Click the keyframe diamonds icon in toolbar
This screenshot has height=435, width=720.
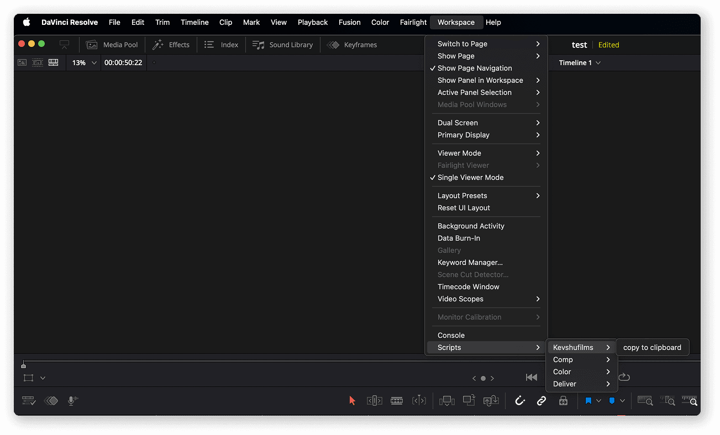pyautogui.click(x=51, y=401)
